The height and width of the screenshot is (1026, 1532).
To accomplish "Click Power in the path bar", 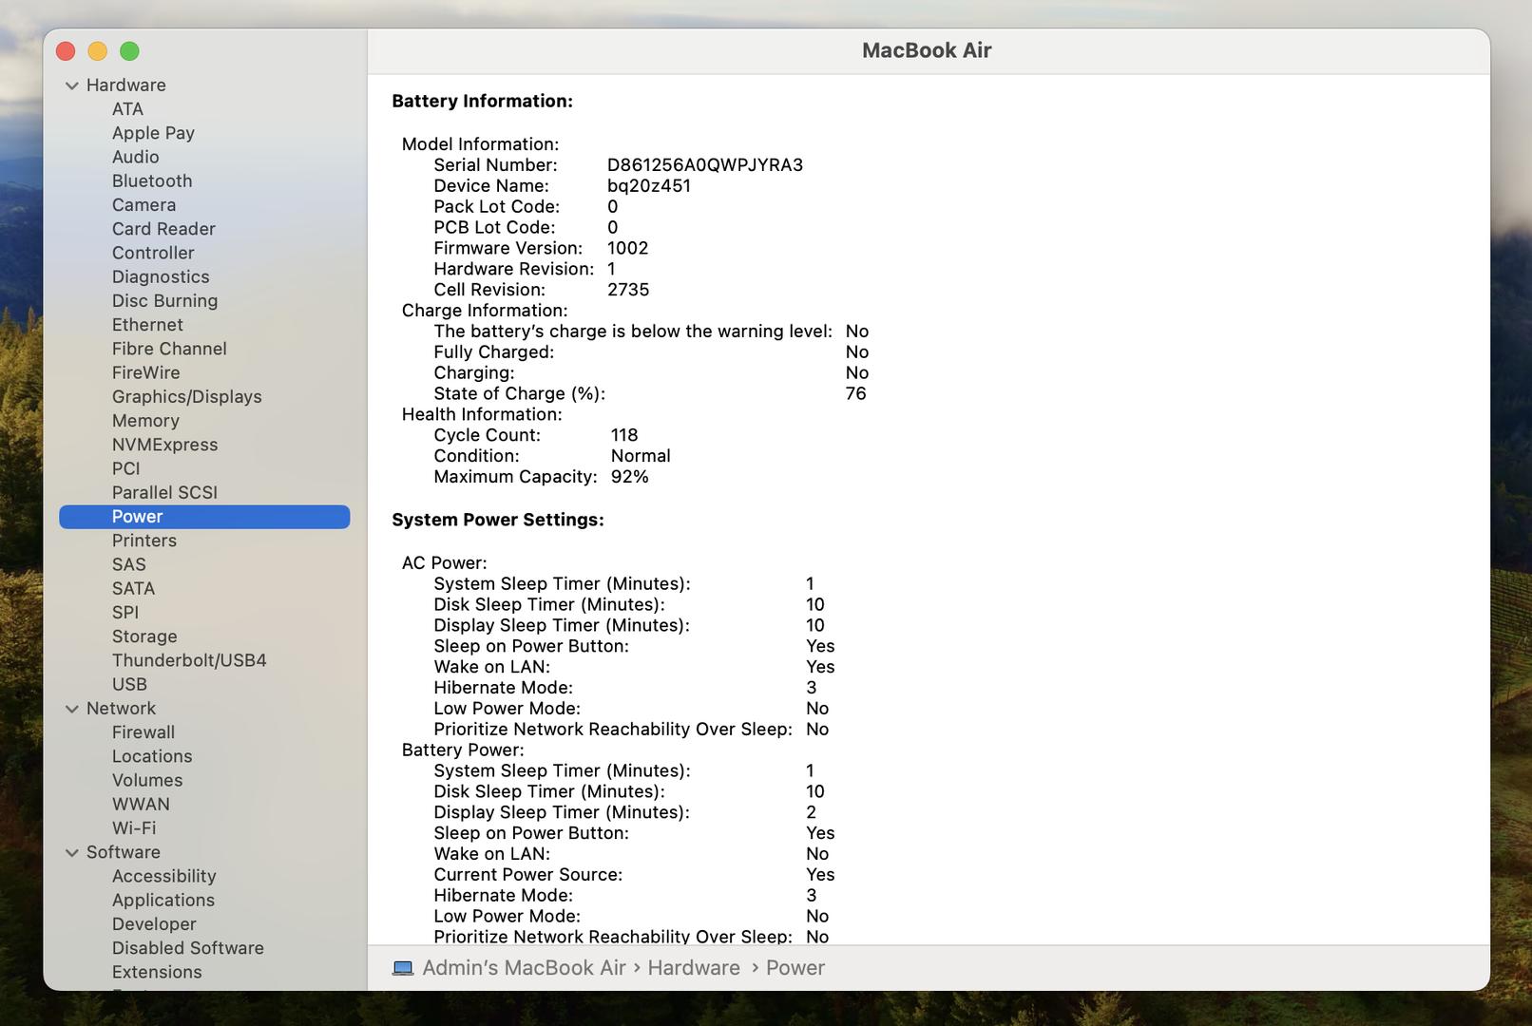I will click(795, 968).
